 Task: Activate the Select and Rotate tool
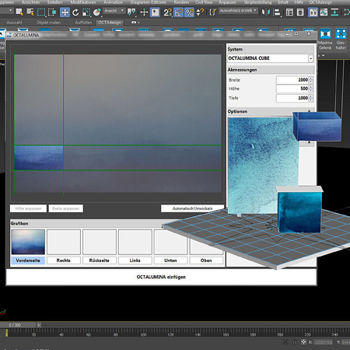pyautogui.click(x=75, y=12)
